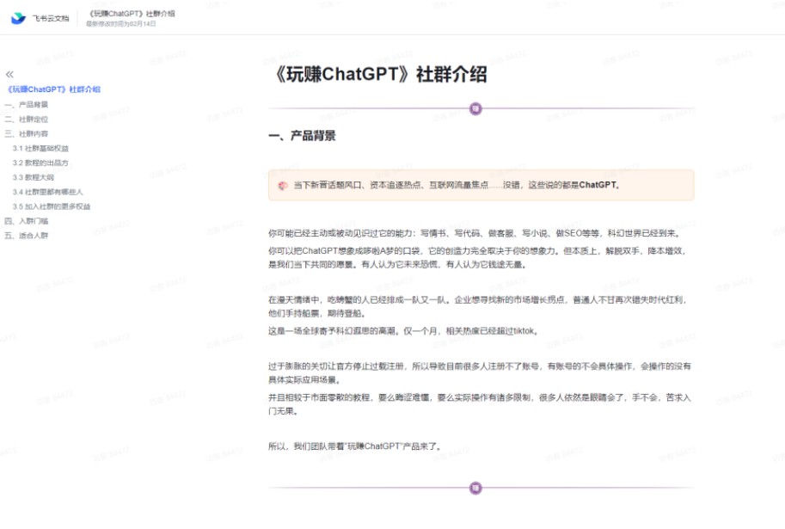
Task: Click the line starting 所以，我们团队带着
Action: coord(355,446)
